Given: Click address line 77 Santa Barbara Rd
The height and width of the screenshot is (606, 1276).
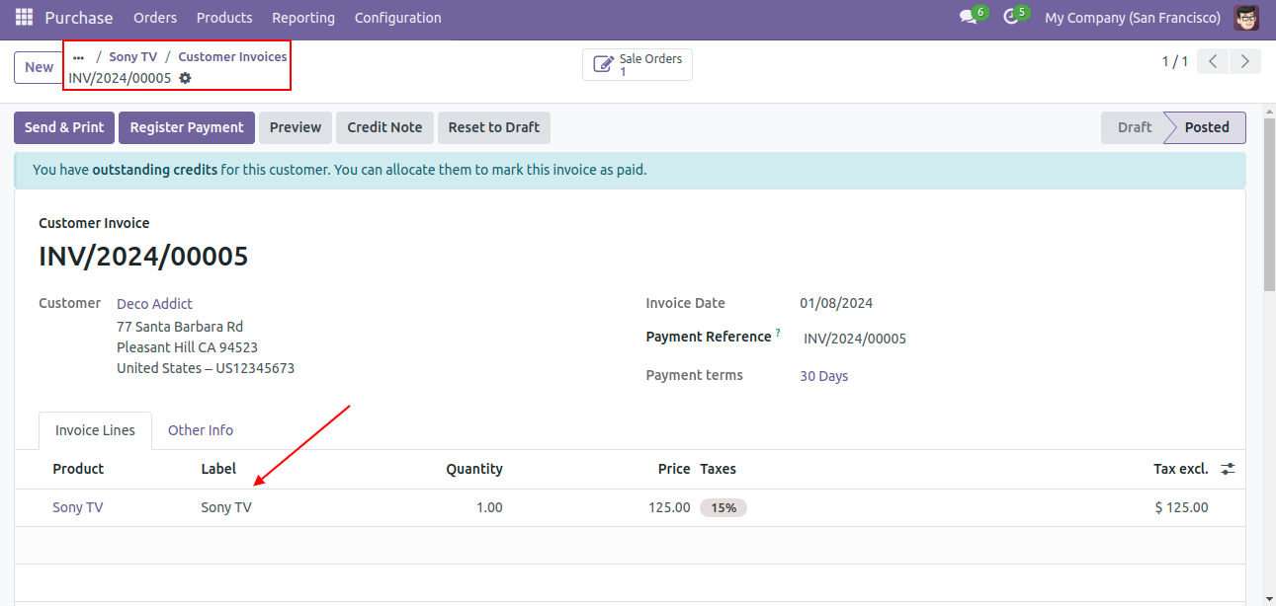Looking at the screenshot, I should (x=180, y=327).
